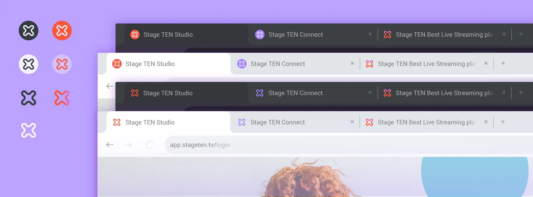Click red outline favicon on third browser Studio tab
Image resolution: width=533 pixels, height=197 pixels.
135,93
